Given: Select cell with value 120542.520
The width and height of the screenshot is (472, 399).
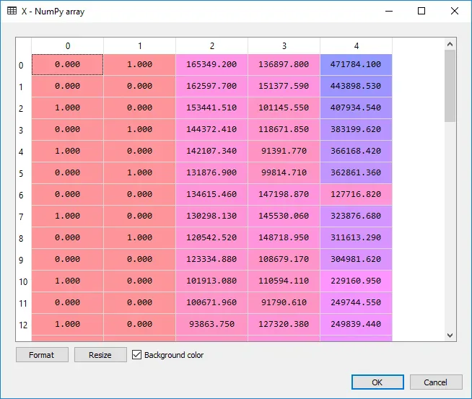Looking at the screenshot, I should pyautogui.click(x=212, y=238).
